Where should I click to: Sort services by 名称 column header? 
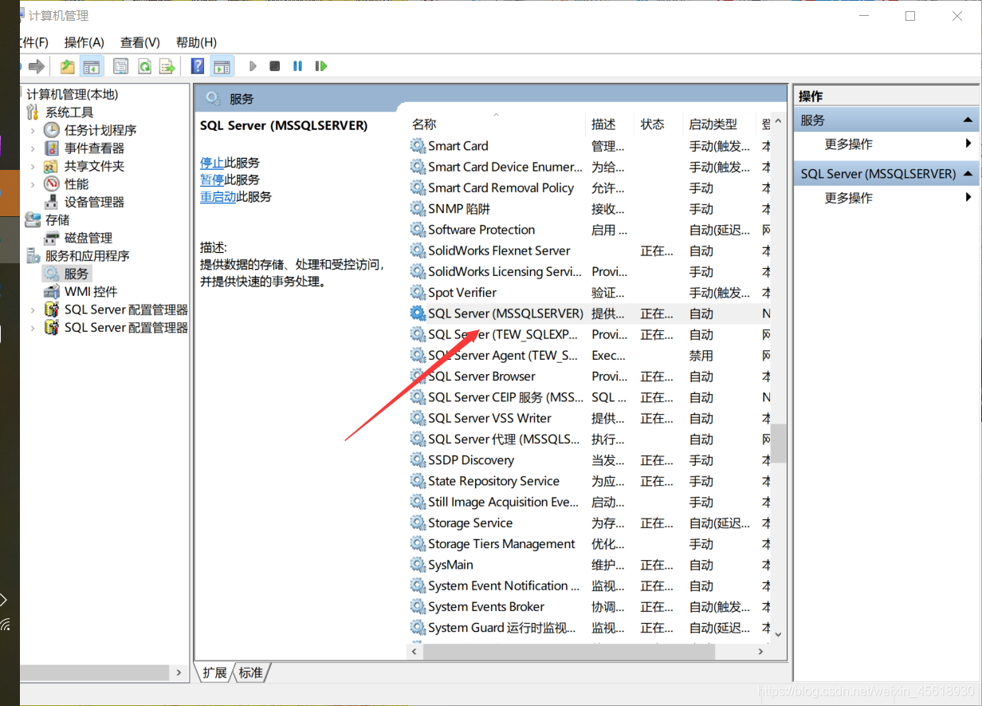tap(424, 124)
